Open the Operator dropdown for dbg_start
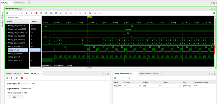 (x=140, y=86)
